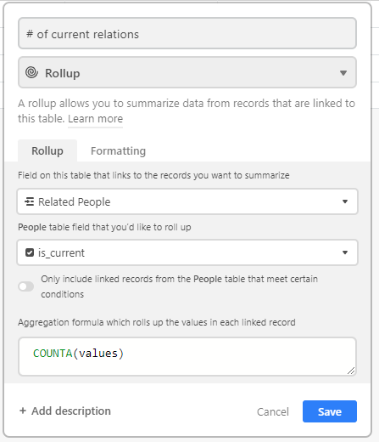Image resolution: width=379 pixels, height=442 pixels.
Task: Click the checkbox icon beside is_current
Action: [x=30, y=252]
